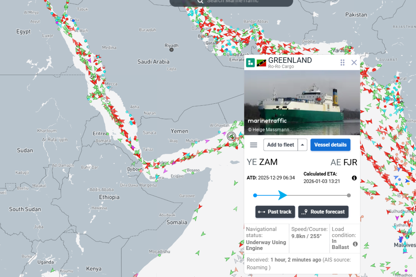Screen dimensions: 416x277
Task: Click the info icon beside Calculated ETA
Action: coord(354,178)
